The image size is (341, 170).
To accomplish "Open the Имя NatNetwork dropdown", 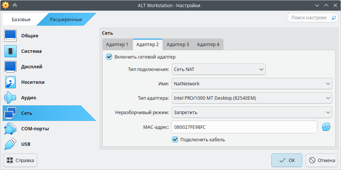I will pyautogui.click(x=252, y=83).
